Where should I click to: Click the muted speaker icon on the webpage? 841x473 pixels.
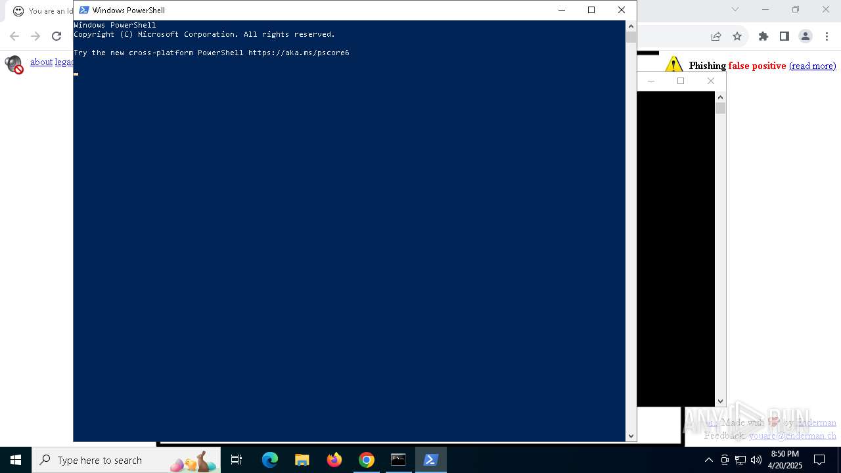coord(14,64)
